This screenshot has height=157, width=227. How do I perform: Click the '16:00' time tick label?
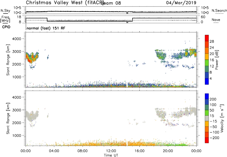tap(139, 151)
